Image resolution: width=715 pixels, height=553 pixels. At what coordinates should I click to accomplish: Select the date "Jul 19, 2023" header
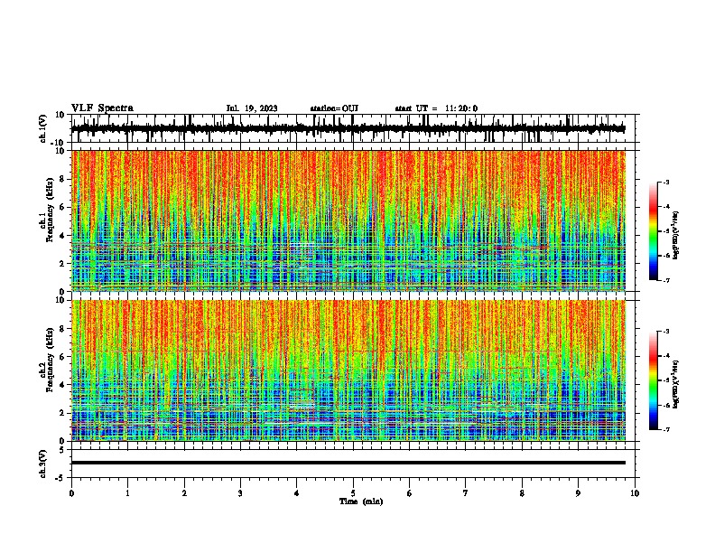click(x=252, y=108)
